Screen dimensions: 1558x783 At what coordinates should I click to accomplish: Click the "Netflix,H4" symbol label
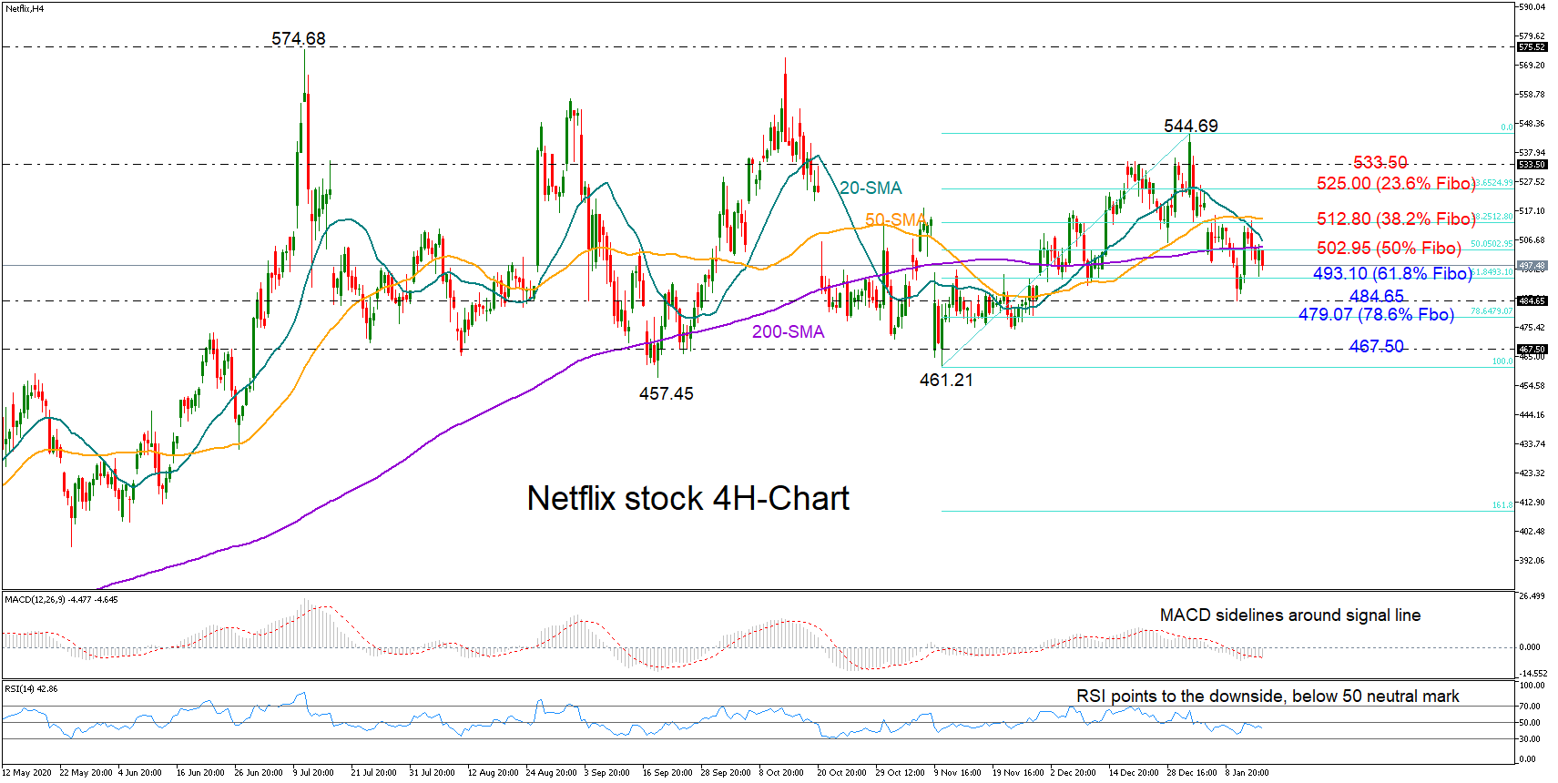tap(25, 9)
